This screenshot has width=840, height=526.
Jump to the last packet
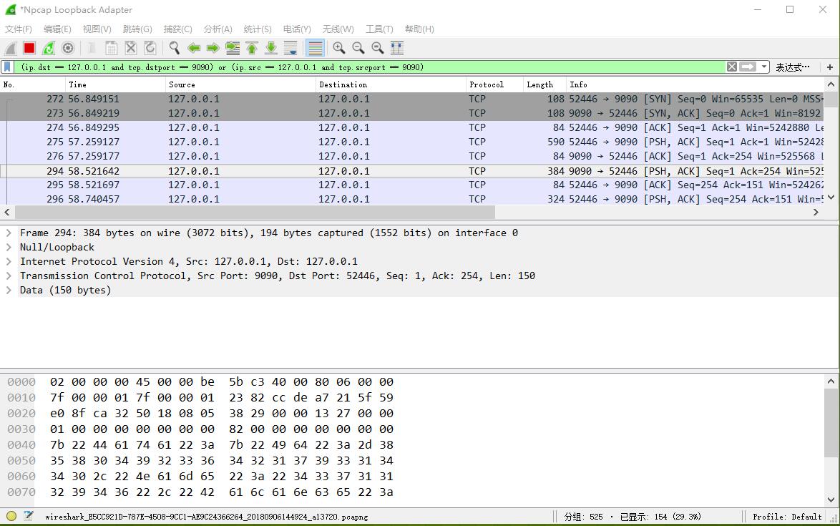271,48
